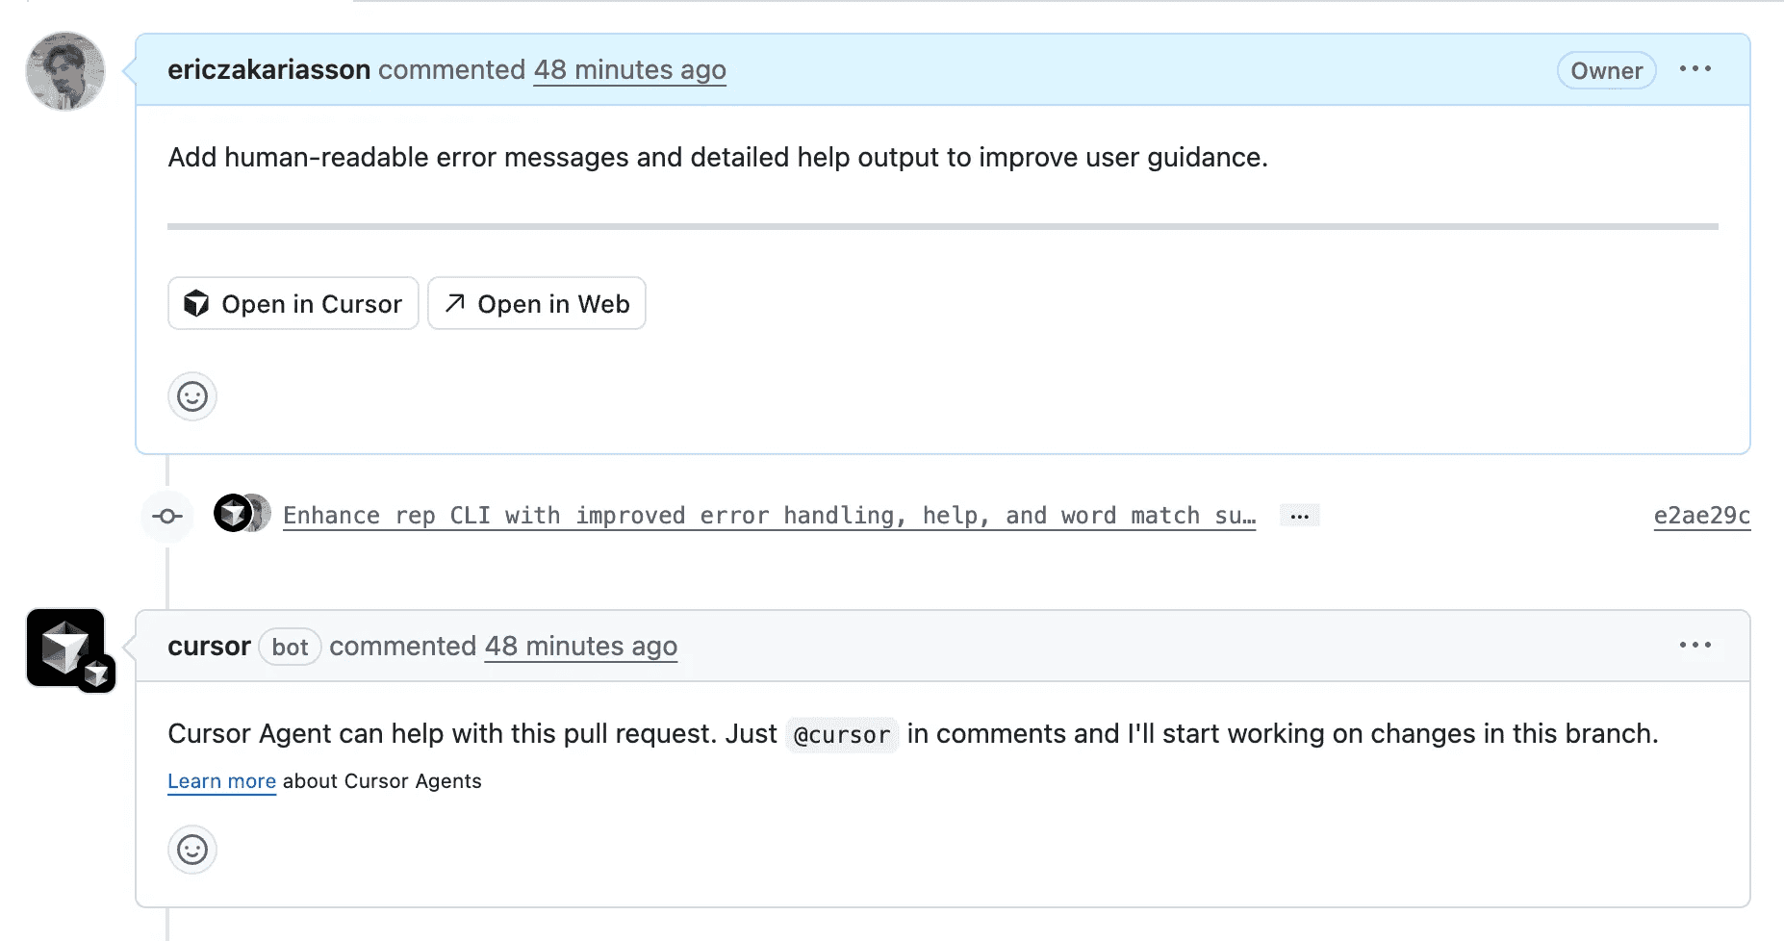Viewport: 1784px width, 941px height.
Task: Click the arrow icon in Open in Web
Action: tap(455, 303)
